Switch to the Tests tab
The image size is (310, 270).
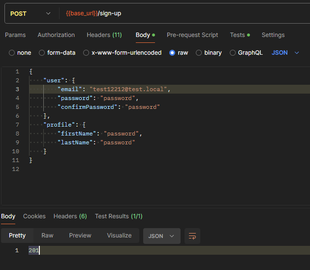(240, 35)
